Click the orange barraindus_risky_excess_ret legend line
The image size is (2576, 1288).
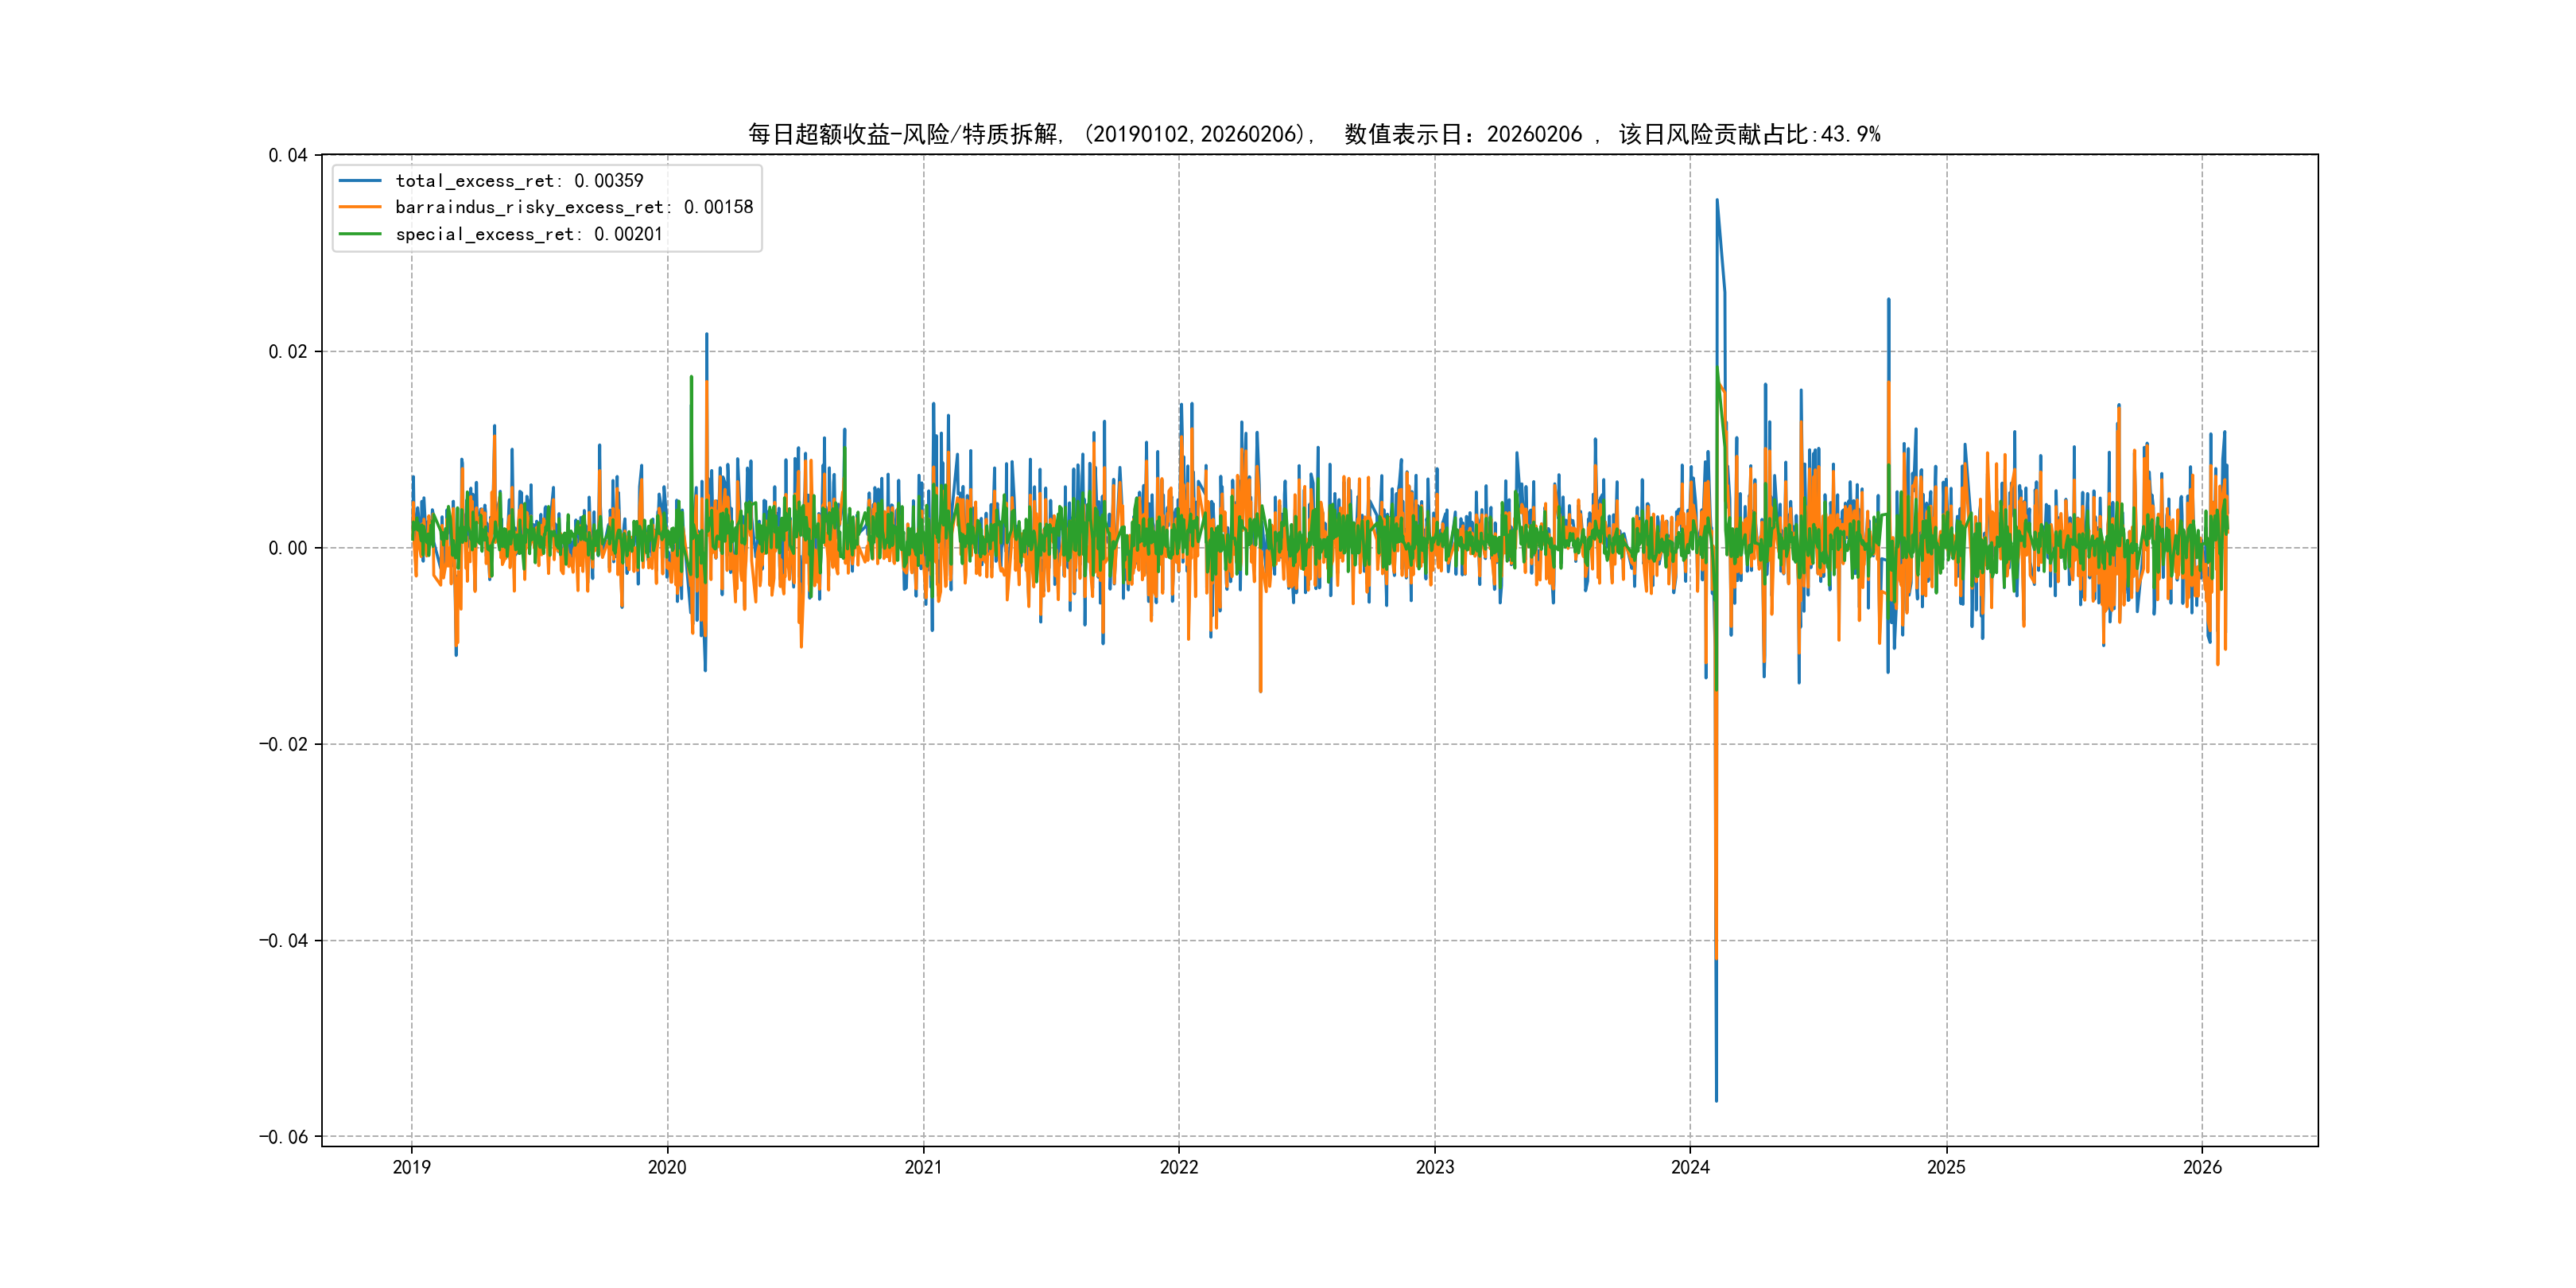click(x=360, y=207)
